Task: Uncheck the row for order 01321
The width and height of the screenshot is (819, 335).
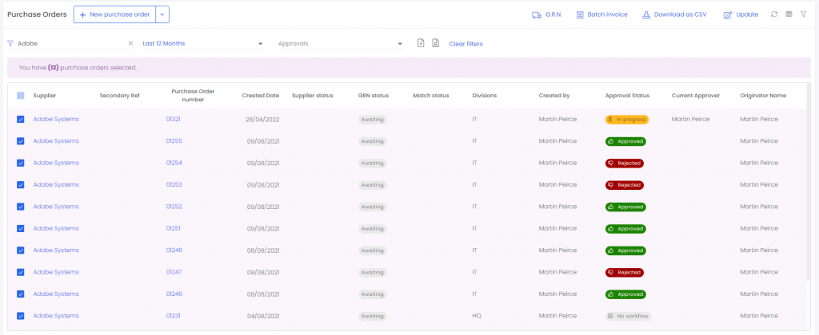Action: pyautogui.click(x=20, y=120)
